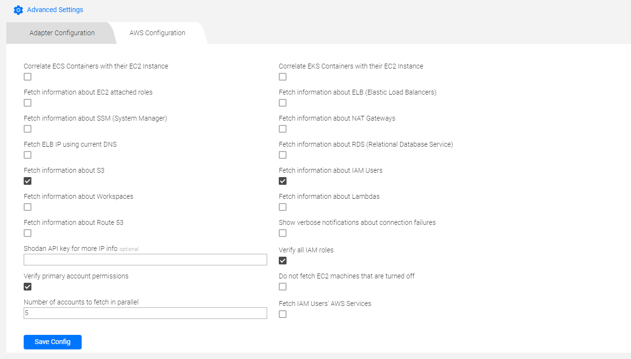
Task: Click the Shodan API key input field
Action: [145, 260]
